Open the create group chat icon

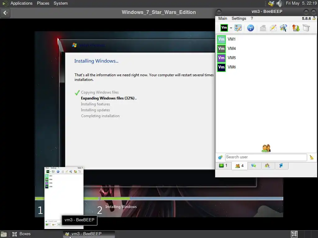[284, 28]
